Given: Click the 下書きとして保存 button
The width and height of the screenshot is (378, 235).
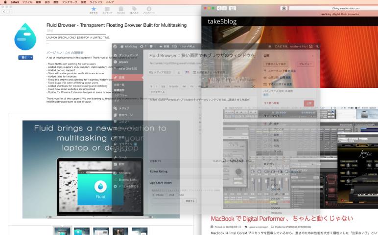Looking at the screenshot, I should coord(276,64).
